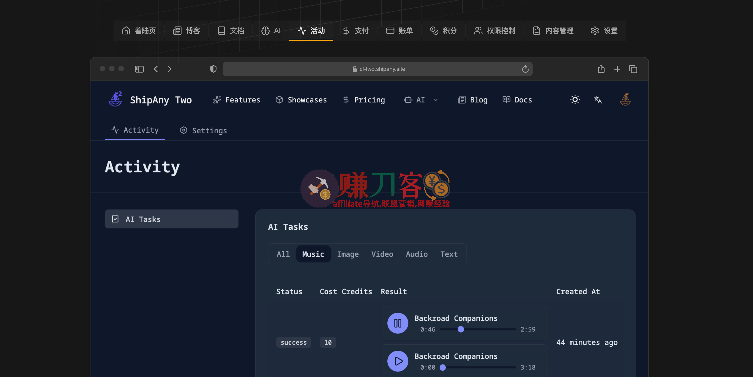Filter tasks by Video
Screen dimensions: 753x377
[x=382, y=254]
